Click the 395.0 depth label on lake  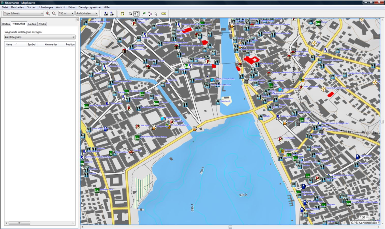point(243,195)
